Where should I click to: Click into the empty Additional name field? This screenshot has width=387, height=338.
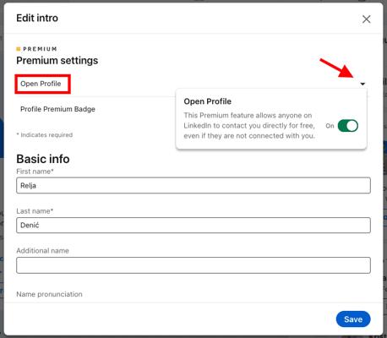[x=193, y=265]
